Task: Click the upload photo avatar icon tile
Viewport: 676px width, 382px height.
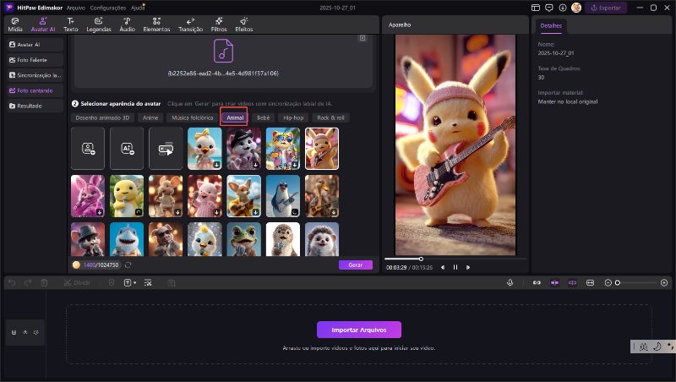Action: [88, 149]
